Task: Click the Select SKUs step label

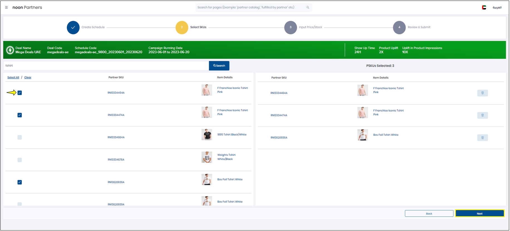Action: [198, 27]
